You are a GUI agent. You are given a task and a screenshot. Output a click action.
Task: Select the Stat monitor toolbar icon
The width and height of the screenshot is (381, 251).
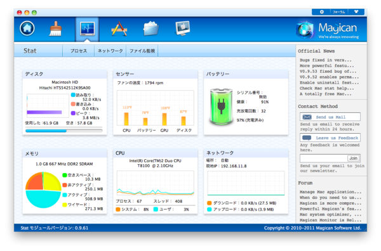pyautogui.click(x=87, y=29)
